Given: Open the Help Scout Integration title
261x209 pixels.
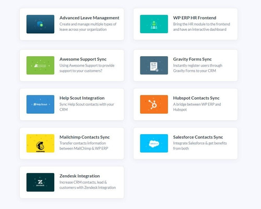Looking at the screenshot, I should [82, 98].
